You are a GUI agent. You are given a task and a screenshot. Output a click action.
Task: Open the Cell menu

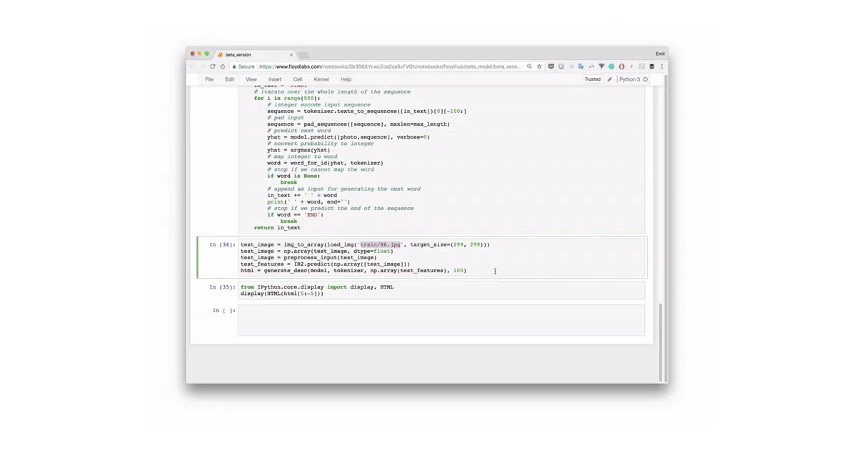(298, 79)
